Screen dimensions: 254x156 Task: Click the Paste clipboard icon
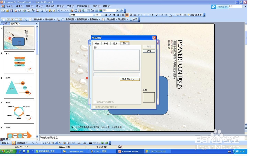(x=50, y=11)
